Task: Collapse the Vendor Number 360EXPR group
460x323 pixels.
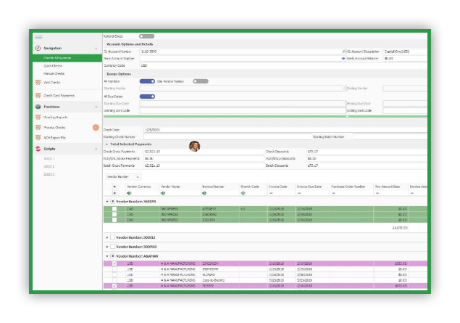Action: tap(107, 202)
